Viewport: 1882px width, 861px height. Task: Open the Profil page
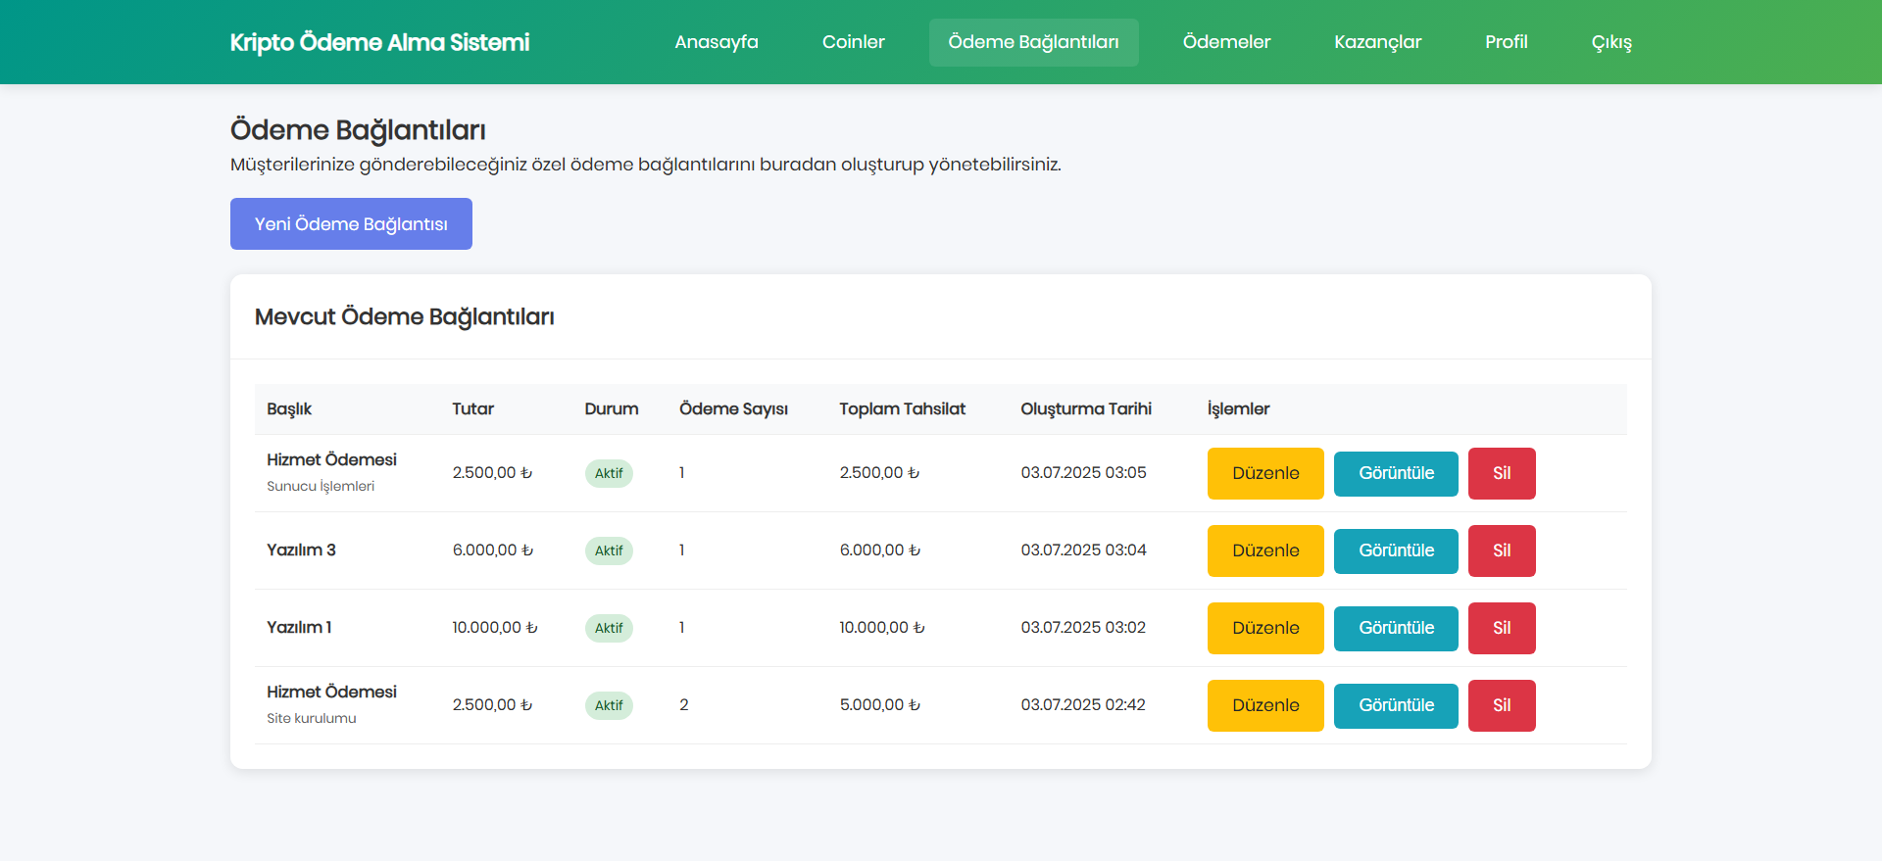pyautogui.click(x=1507, y=42)
